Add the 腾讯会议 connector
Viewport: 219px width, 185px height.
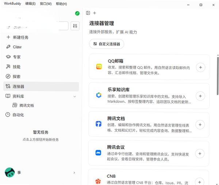click(x=200, y=154)
